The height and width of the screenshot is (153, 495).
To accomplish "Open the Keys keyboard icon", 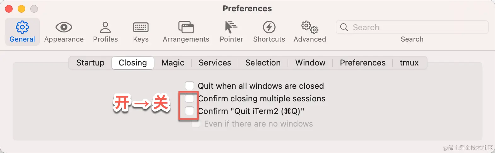I will 141,27.
